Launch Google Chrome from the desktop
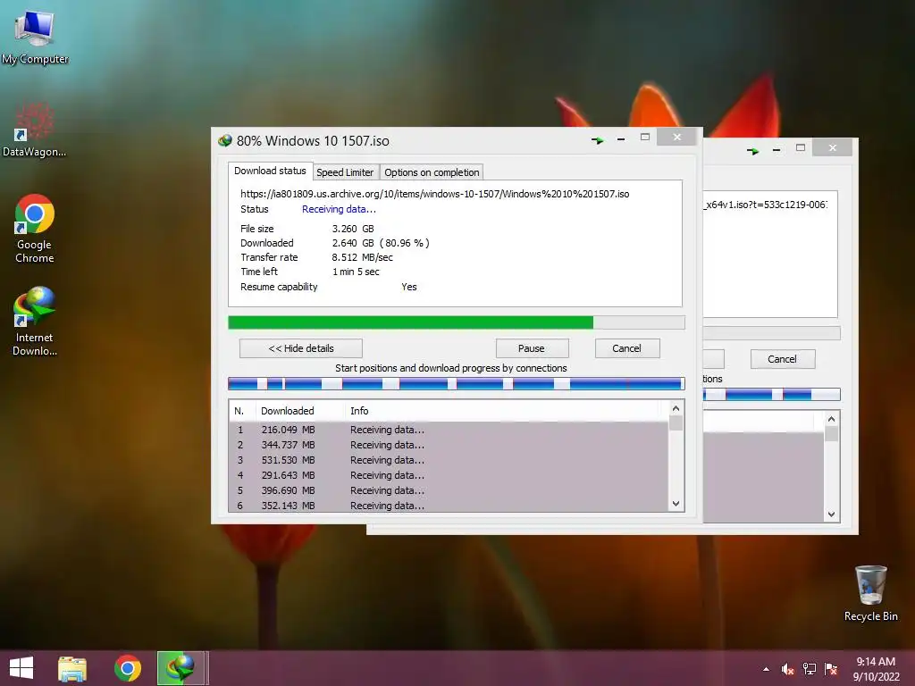This screenshot has height=686, width=915. 35,228
